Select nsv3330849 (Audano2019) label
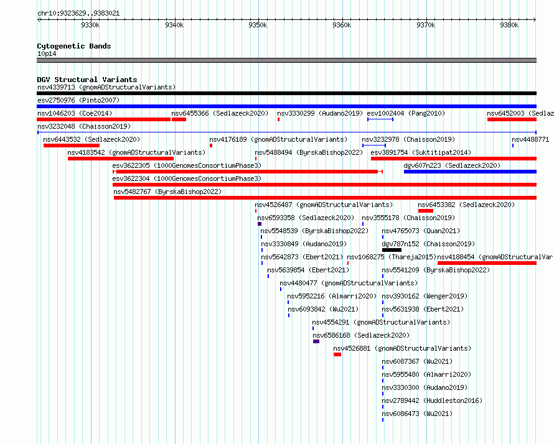The image size is (554, 444). 304,244
